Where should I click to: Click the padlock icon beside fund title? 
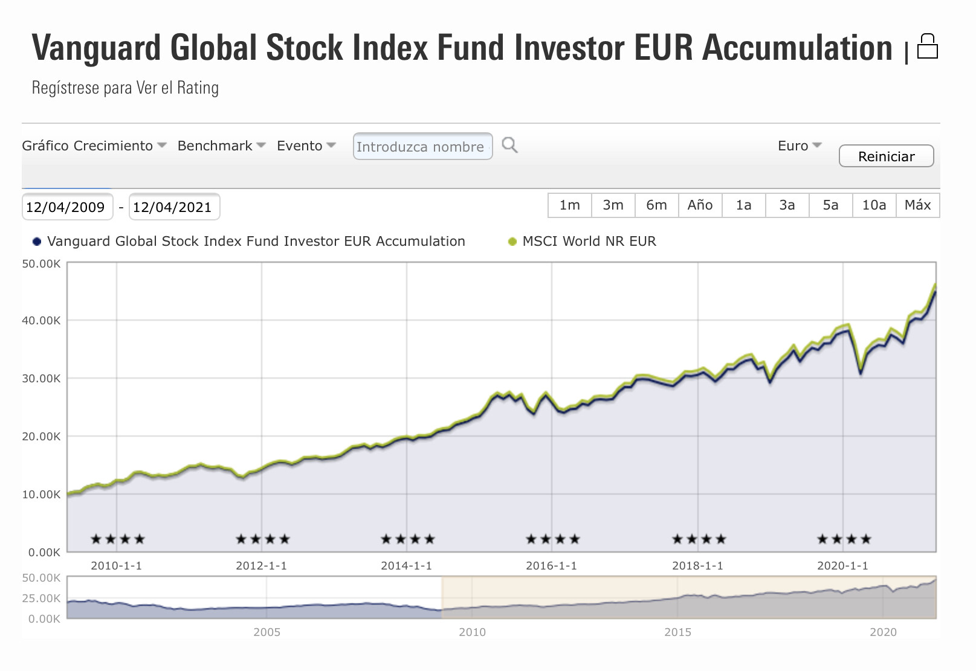pyautogui.click(x=928, y=47)
